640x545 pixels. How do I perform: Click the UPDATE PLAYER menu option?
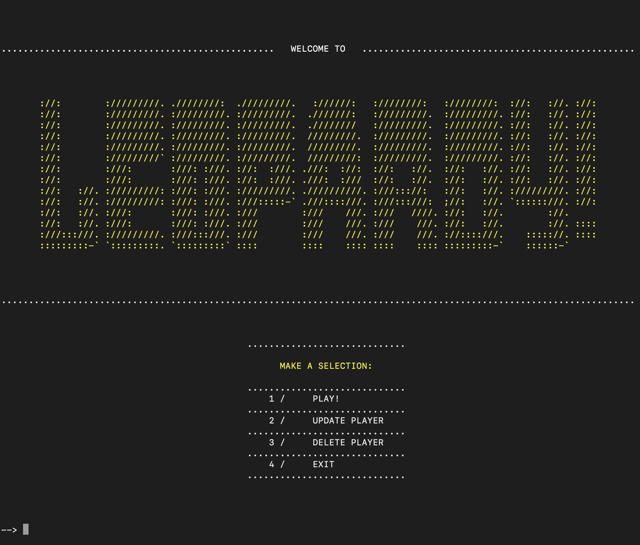point(348,421)
